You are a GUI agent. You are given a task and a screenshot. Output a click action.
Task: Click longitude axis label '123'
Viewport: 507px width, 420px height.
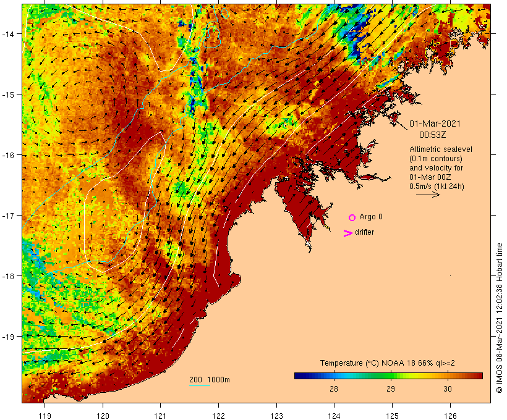click(x=276, y=416)
